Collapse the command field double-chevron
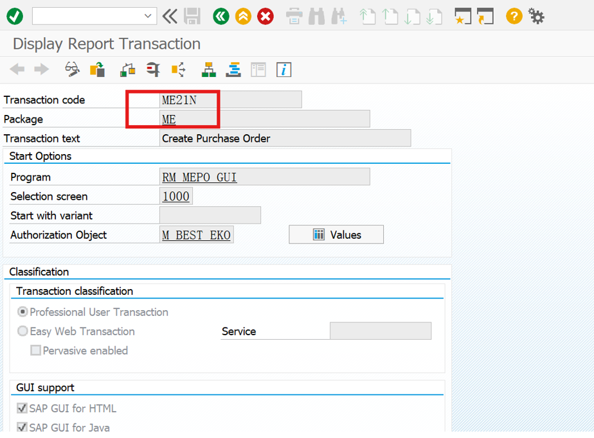Viewport: 594px width, 438px height. pyautogui.click(x=170, y=16)
